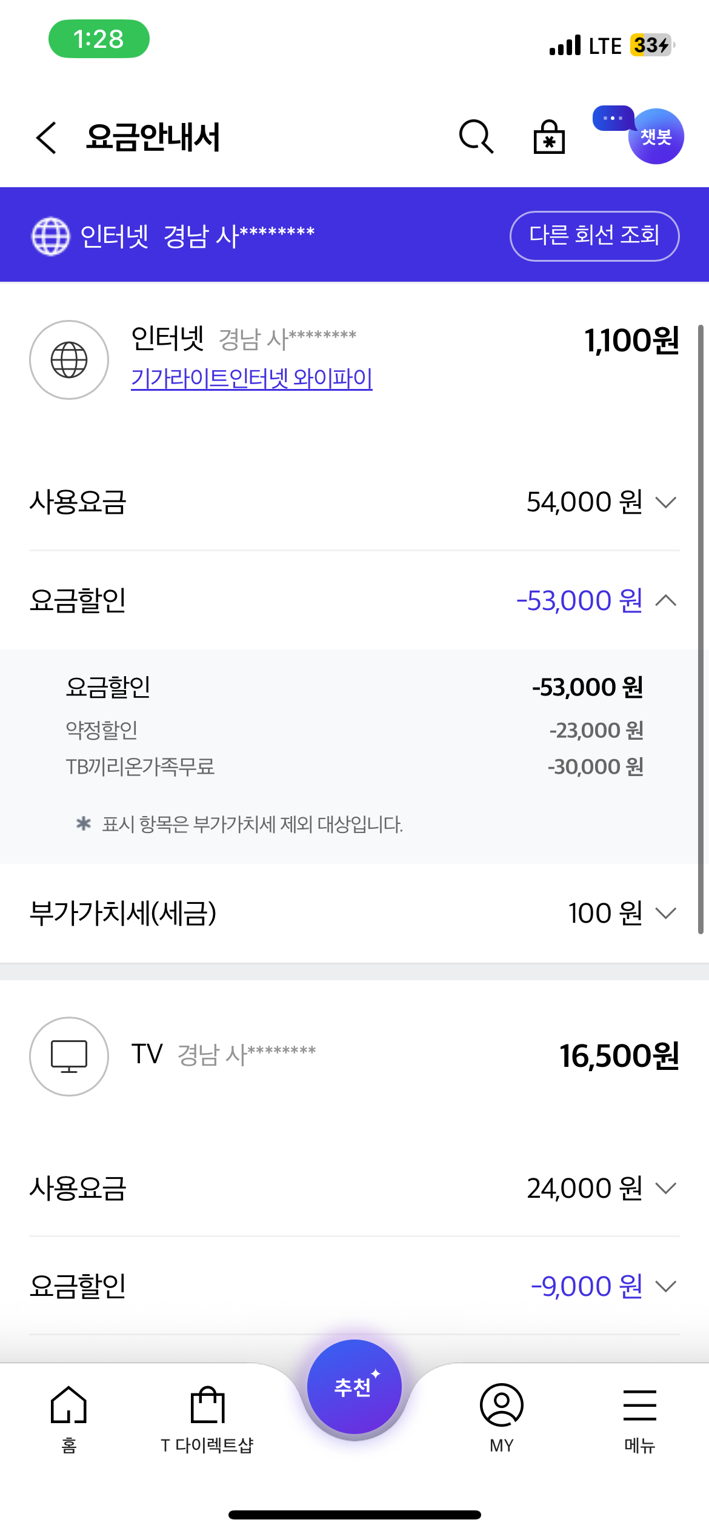Image resolution: width=709 pixels, height=1534 pixels.
Task: Expand TV usage fee 24,000 won row
Action: tap(665, 1188)
